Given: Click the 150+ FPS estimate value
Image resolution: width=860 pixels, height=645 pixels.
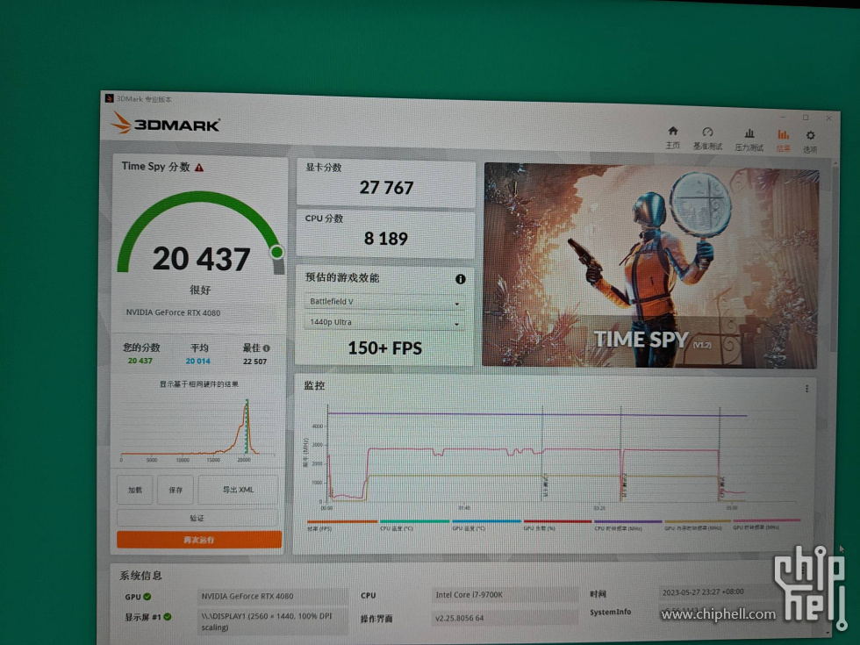Looking at the screenshot, I should coord(385,348).
